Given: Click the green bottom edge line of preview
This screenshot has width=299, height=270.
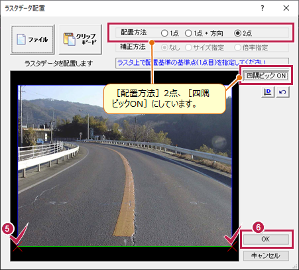Looking at the screenshot, I should tap(125, 246).
